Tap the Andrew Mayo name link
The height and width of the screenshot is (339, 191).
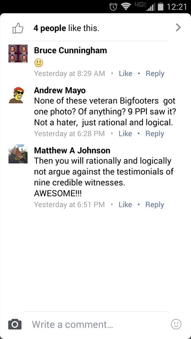tap(60, 91)
